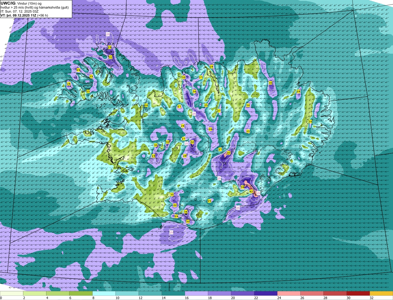This screenshot has width=393, height=300.
Task: Pick the 16–18 m/s light lavender legend swatch
Action: point(196,294)
